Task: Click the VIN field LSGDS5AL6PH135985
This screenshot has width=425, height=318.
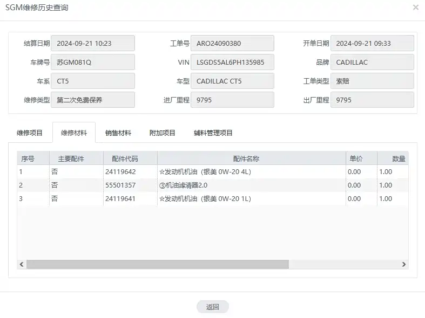Action: [232, 62]
